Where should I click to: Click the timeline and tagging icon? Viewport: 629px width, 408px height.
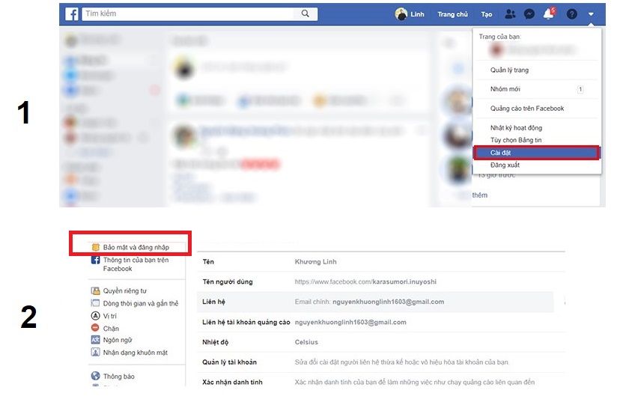(96, 303)
